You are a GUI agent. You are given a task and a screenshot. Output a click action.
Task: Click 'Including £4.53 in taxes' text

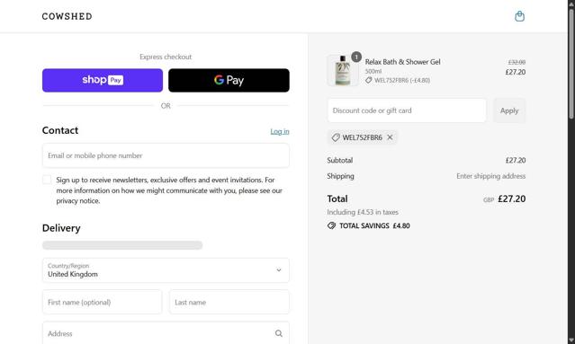363,212
